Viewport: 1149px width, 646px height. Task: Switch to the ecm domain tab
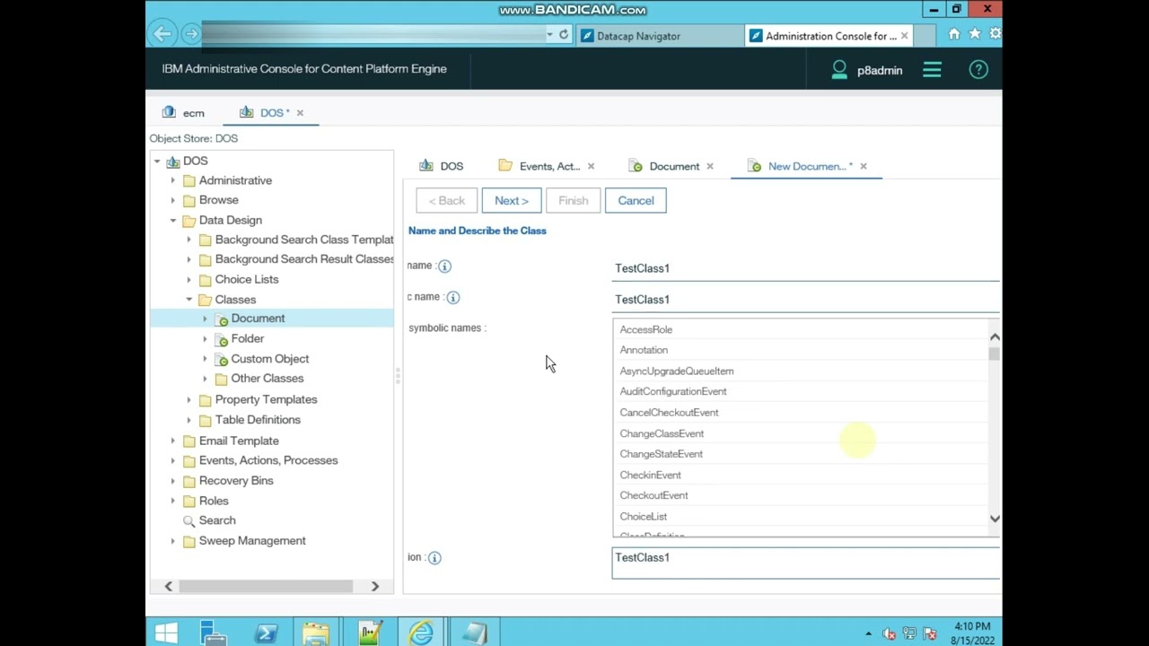tap(184, 113)
